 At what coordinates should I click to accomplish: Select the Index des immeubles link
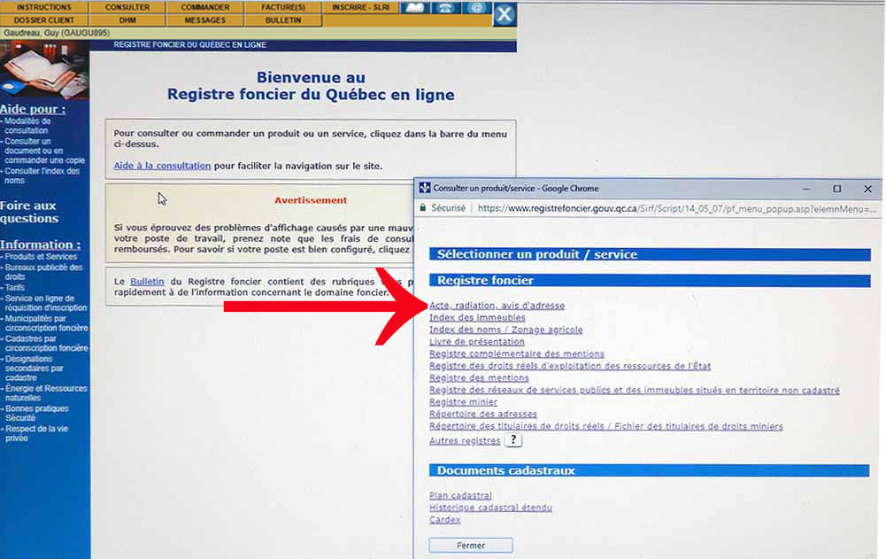[x=477, y=317]
